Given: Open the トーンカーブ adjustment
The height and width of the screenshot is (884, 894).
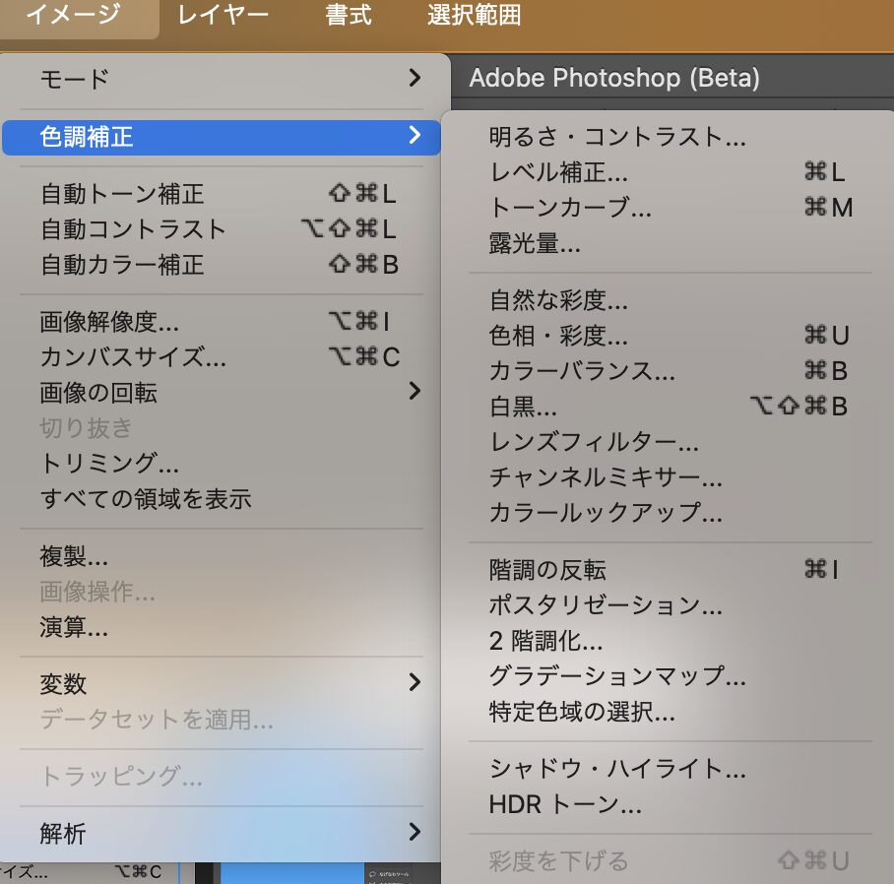Looking at the screenshot, I should pyautogui.click(x=570, y=209).
